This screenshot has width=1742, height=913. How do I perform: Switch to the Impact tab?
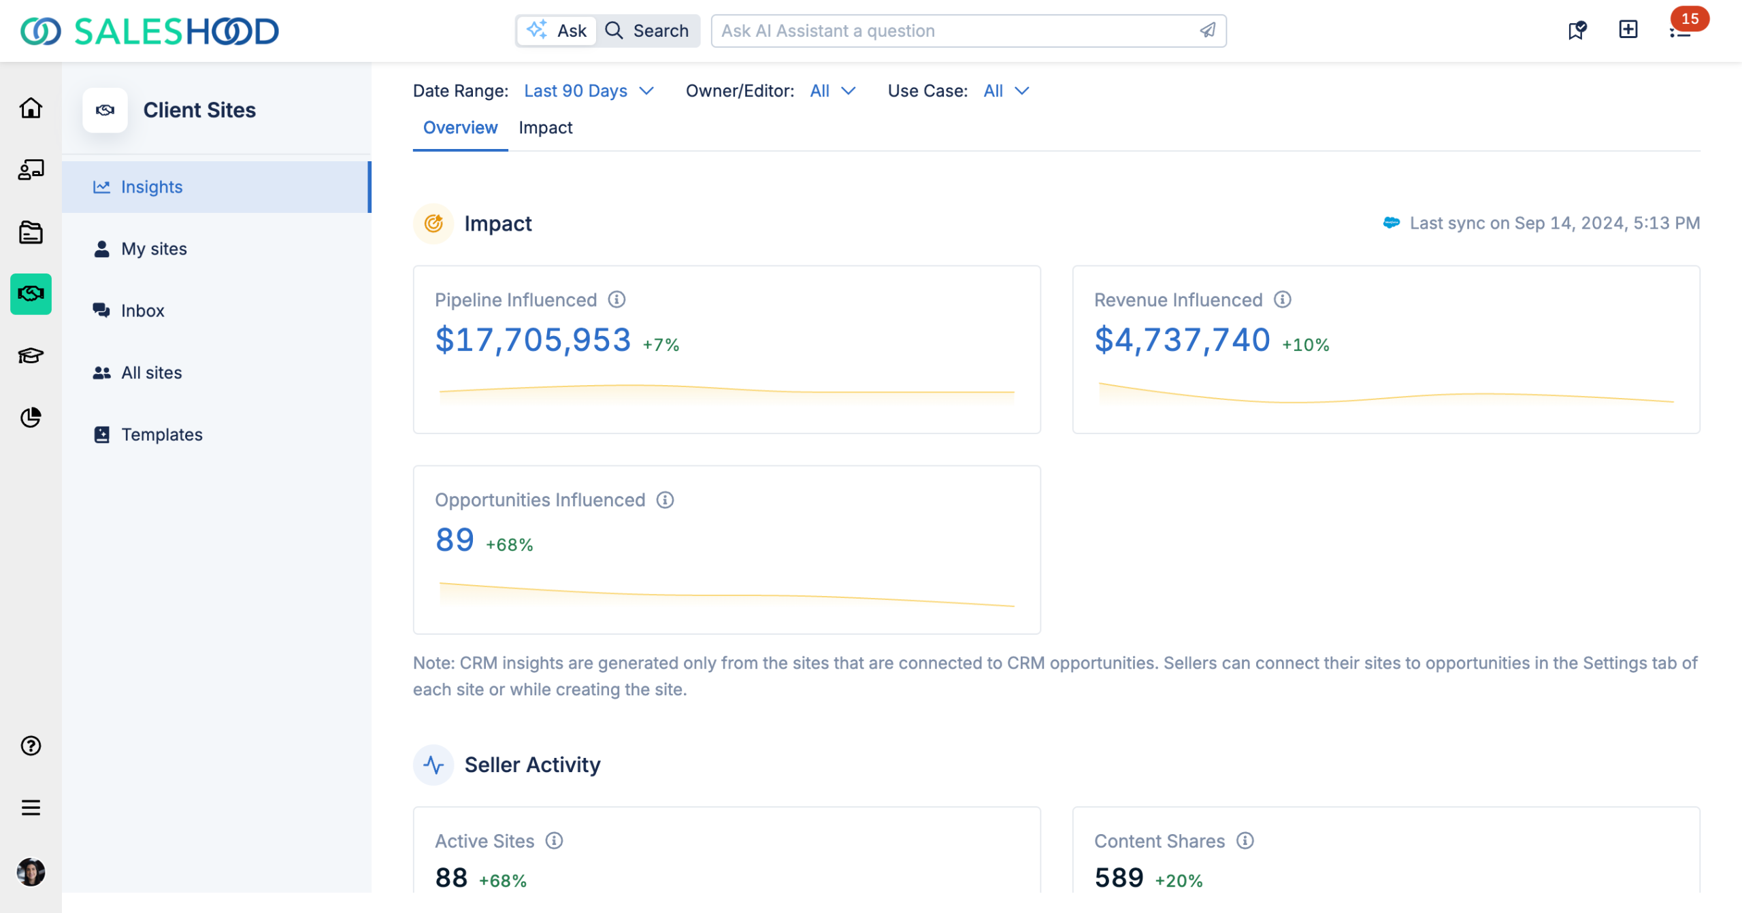click(545, 128)
